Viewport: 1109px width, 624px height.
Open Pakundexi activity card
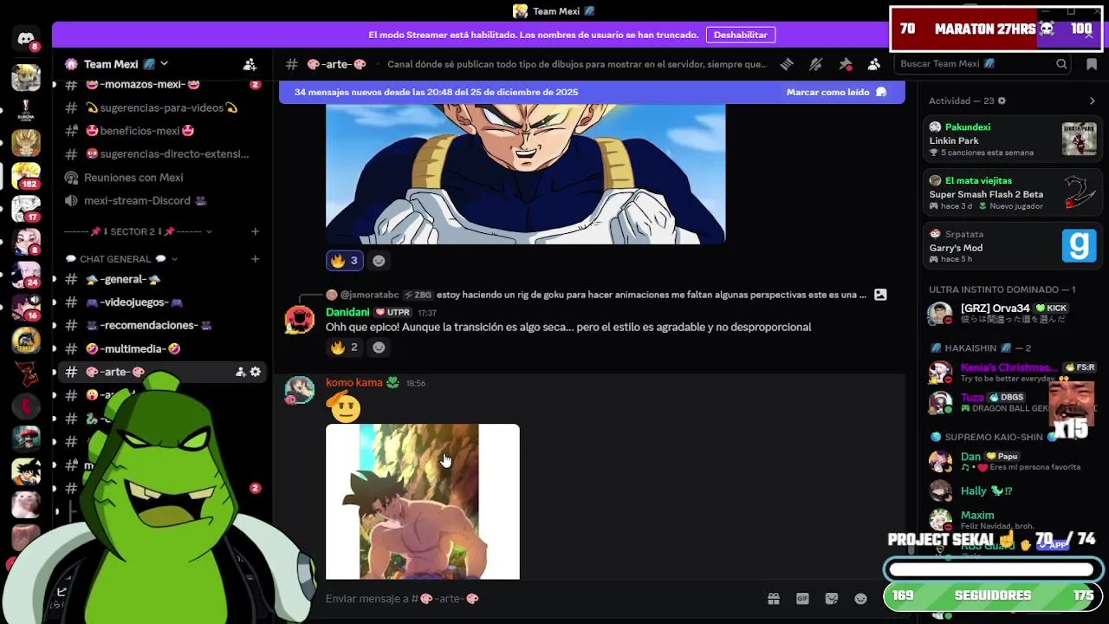tap(1010, 140)
